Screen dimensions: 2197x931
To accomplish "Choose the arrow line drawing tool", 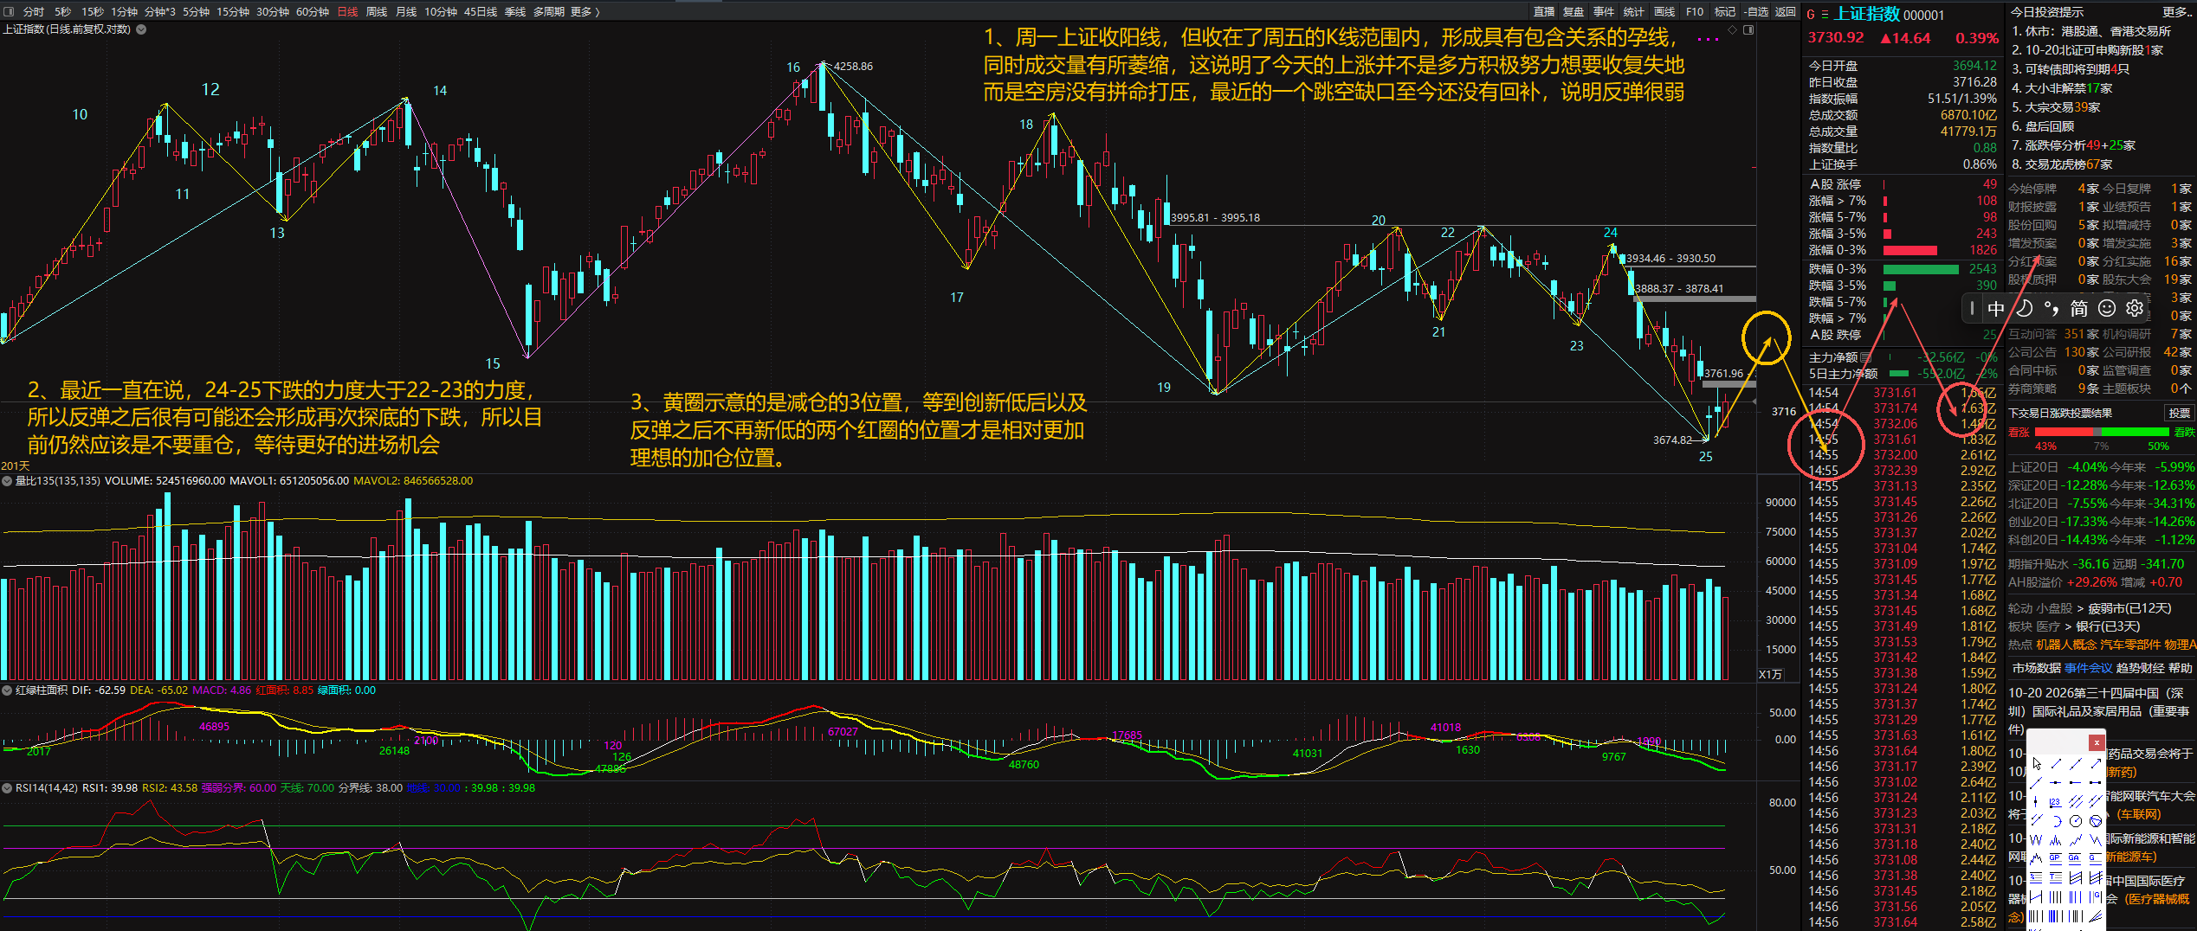I will [2097, 764].
